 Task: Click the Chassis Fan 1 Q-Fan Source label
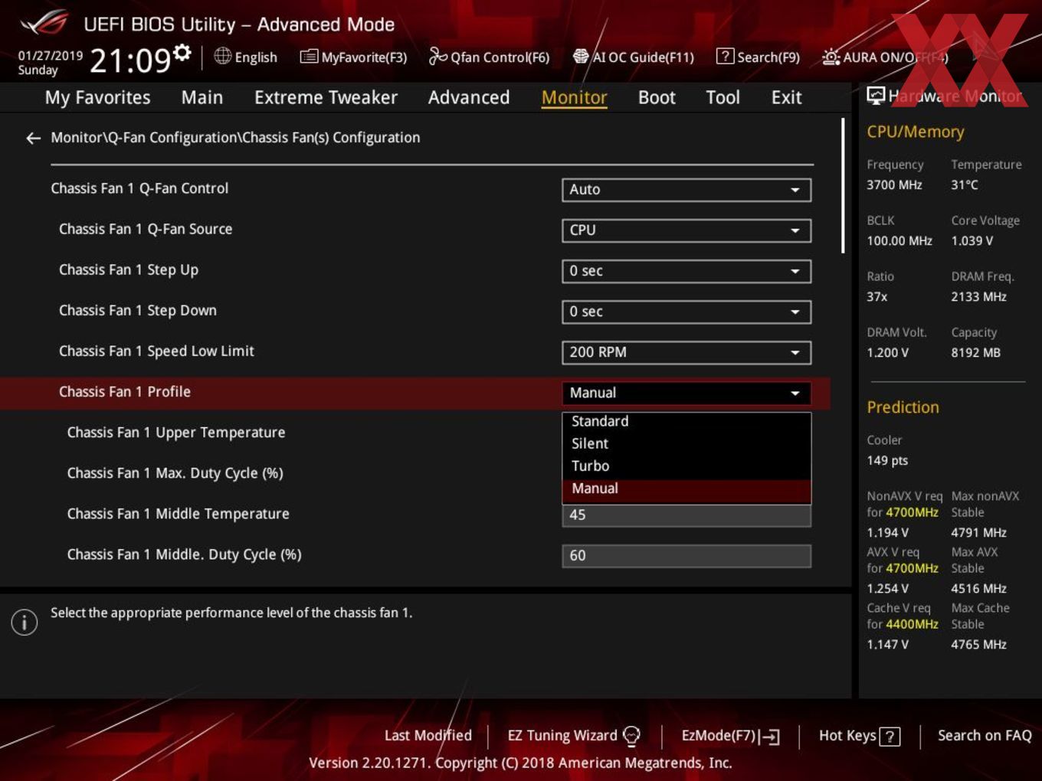tap(146, 229)
